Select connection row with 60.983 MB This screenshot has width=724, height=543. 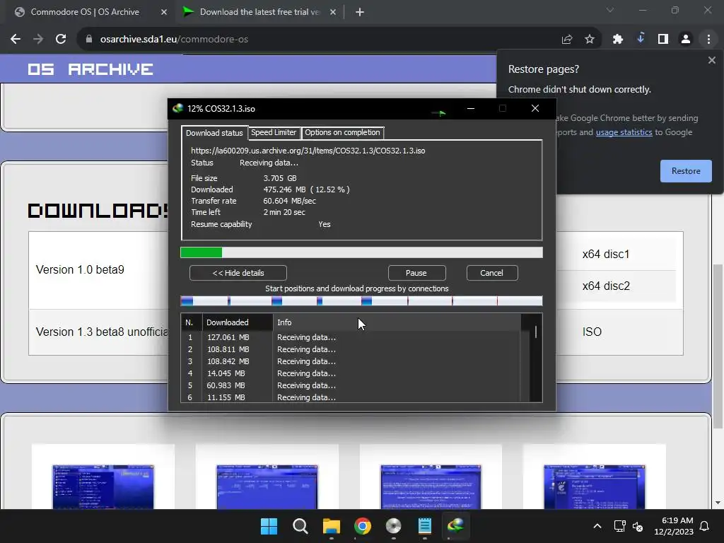pyautogui.click(x=351, y=385)
